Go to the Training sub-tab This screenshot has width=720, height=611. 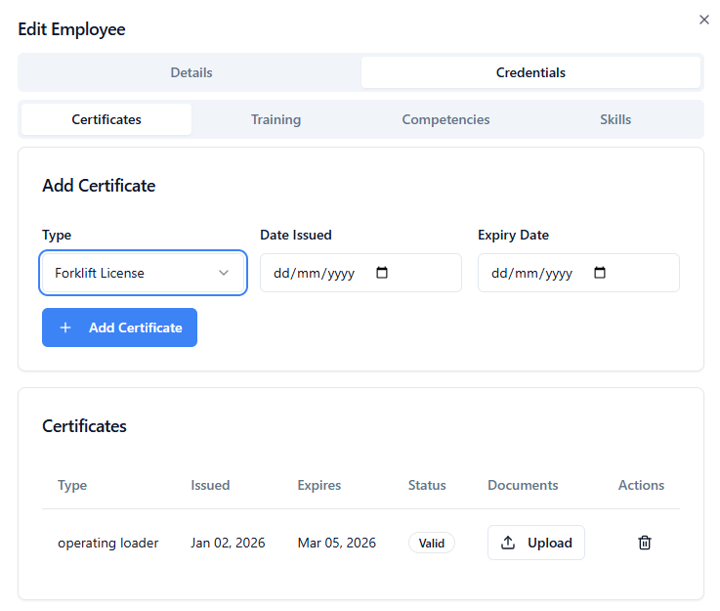click(x=275, y=119)
